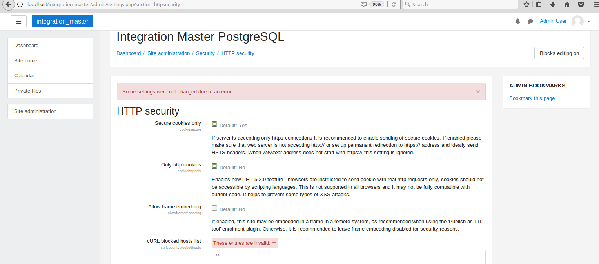599x264 pixels.
Task: Uncheck Secure cookies only checkbox
Action: click(x=214, y=124)
